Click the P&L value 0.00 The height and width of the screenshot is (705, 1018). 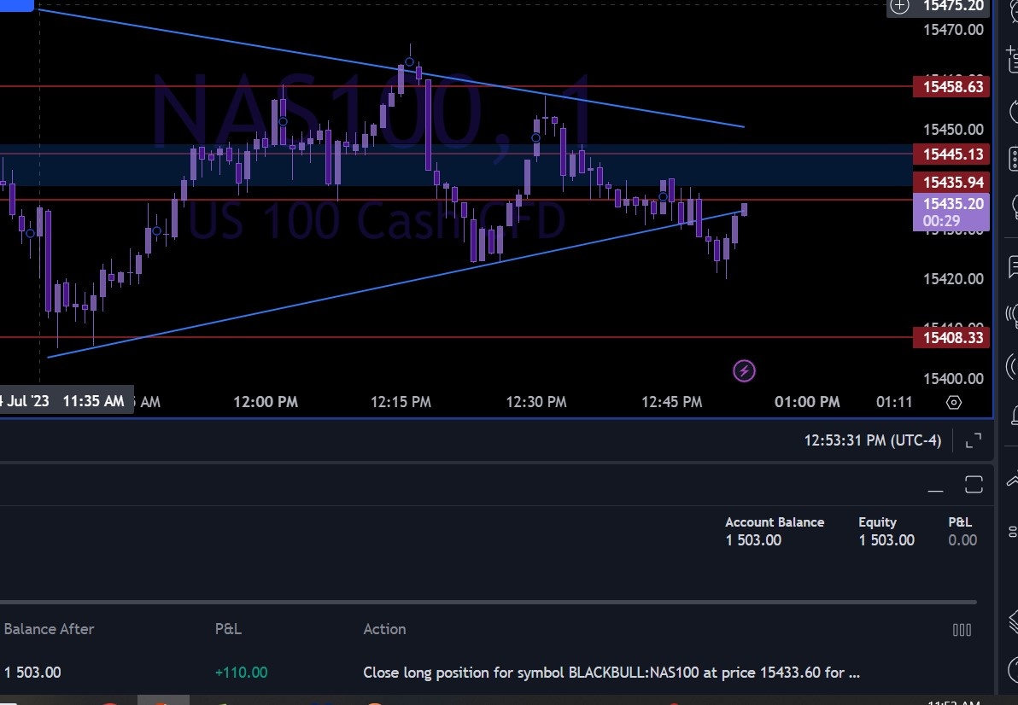coord(962,540)
